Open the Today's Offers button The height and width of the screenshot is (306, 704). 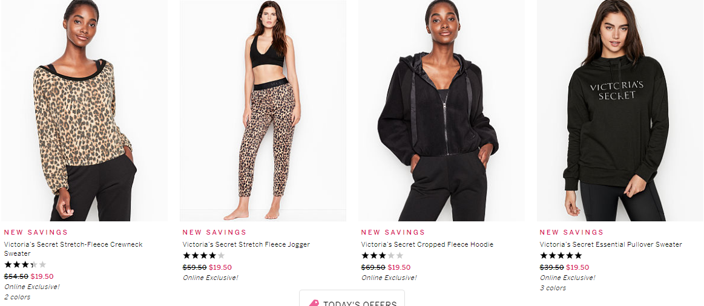coord(352,298)
